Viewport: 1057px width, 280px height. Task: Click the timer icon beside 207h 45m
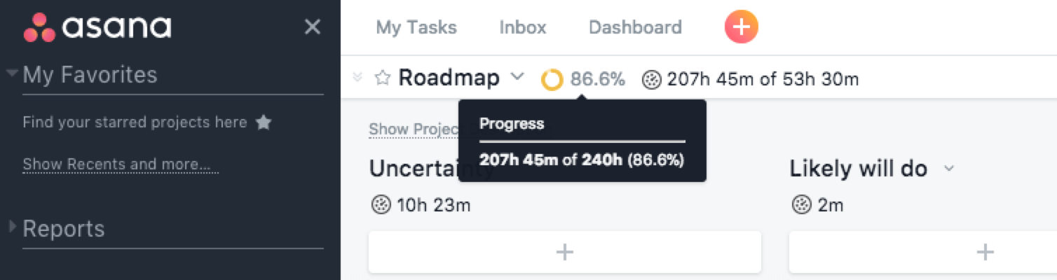coord(652,79)
